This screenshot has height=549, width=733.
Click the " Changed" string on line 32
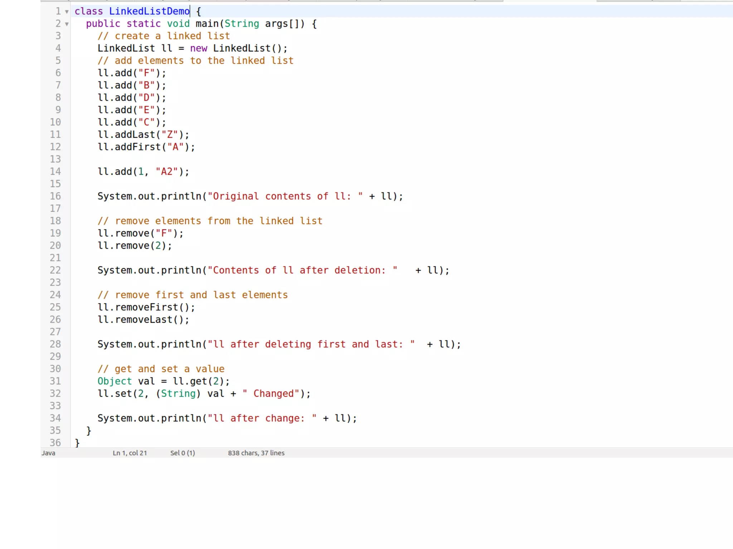(x=271, y=394)
